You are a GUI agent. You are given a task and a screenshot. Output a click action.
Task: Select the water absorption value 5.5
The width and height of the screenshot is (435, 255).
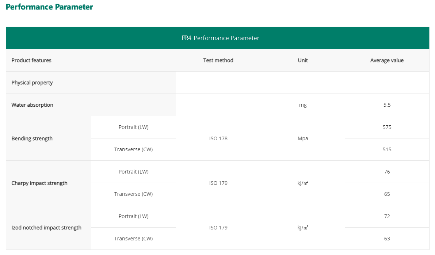click(x=387, y=105)
